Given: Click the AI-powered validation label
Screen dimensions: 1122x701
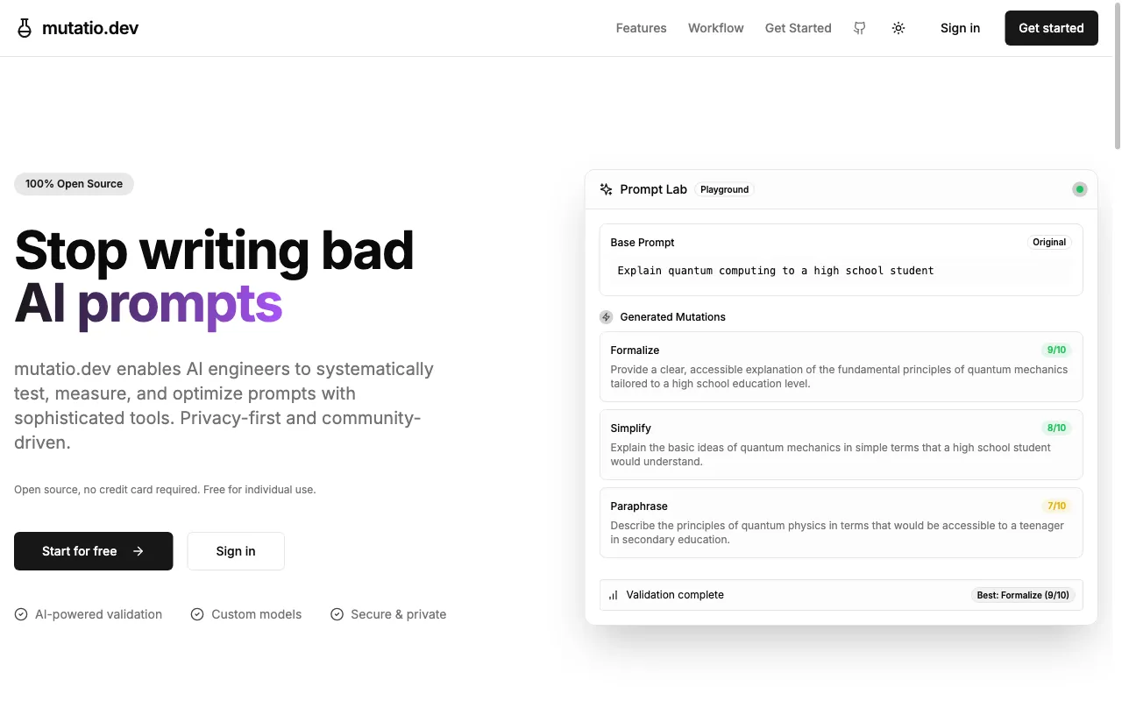Looking at the screenshot, I should (x=98, y=614).
